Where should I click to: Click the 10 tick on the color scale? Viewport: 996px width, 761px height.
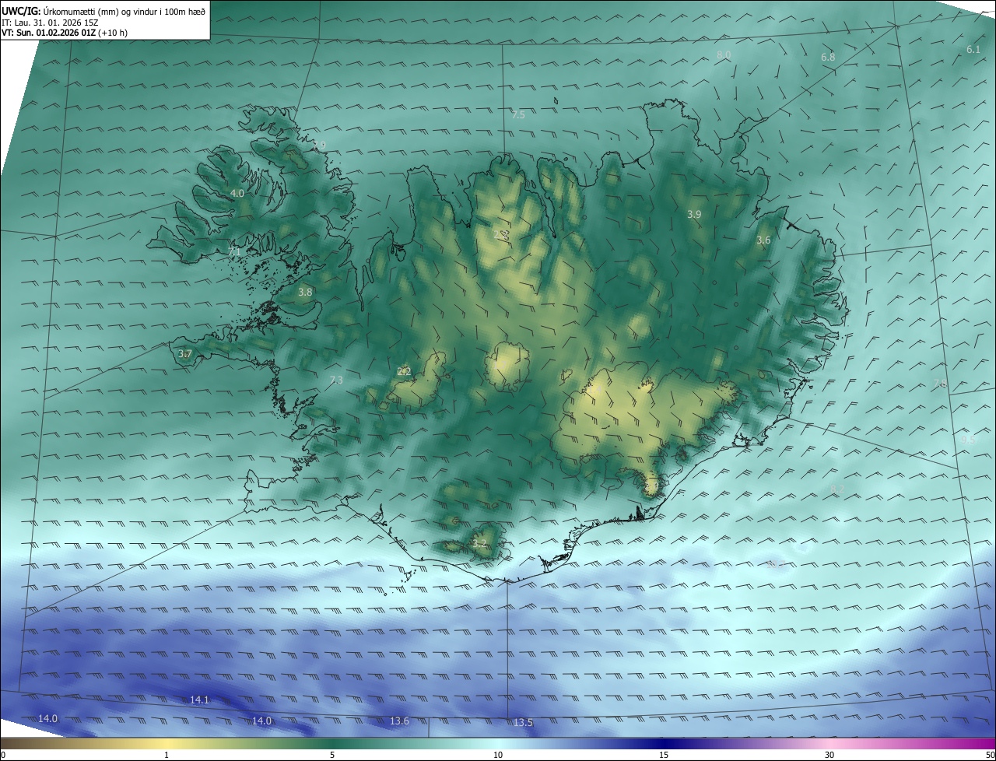498,755
